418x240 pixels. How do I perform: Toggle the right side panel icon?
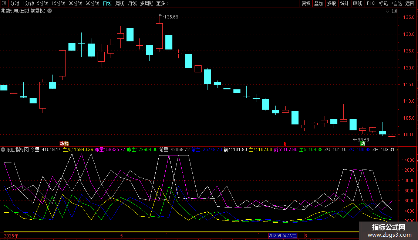tap(394, 11)
